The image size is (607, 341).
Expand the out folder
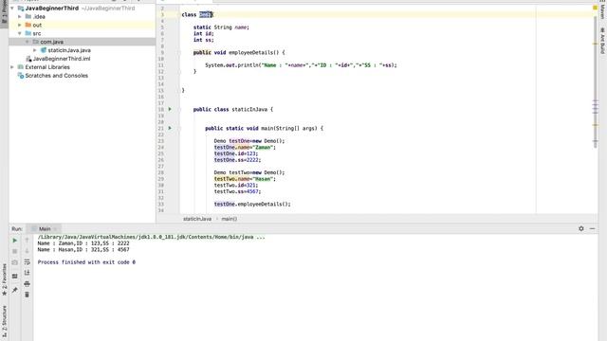click(x=20, y=25)
